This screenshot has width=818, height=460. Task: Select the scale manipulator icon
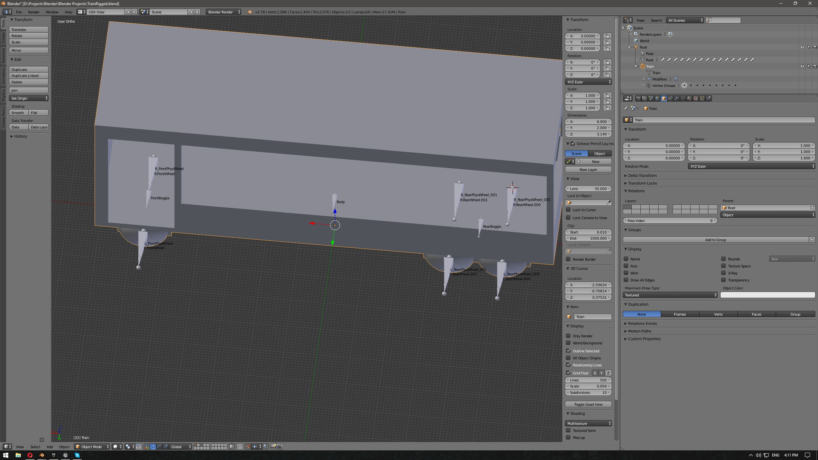(166, 447)
